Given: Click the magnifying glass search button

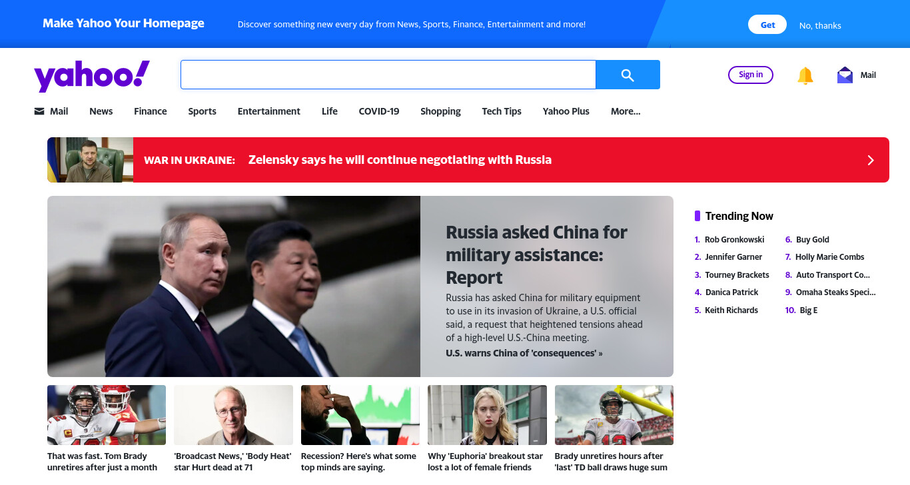Looking at the screenshot, I should (628, 75).
